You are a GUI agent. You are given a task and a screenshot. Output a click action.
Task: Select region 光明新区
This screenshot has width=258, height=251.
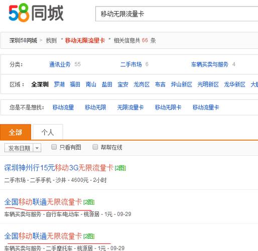pos(208,84)
